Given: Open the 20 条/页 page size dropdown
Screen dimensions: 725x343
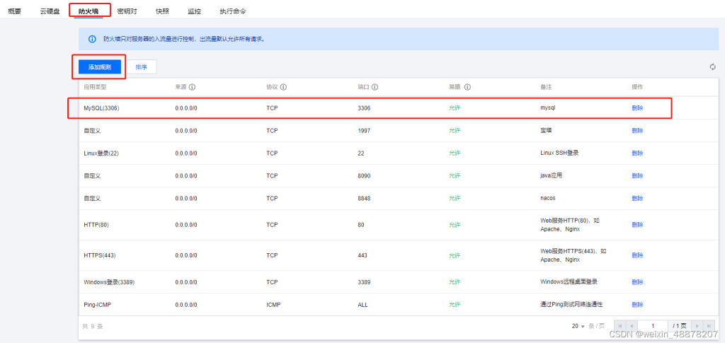Looking at the screenshot, I should click(578, 326).
